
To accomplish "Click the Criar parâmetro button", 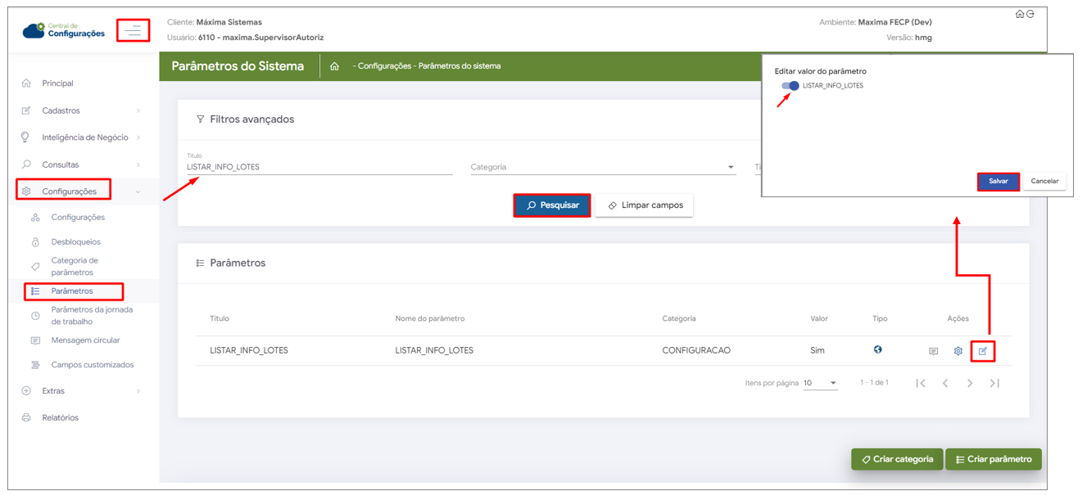I will [994, 459].
